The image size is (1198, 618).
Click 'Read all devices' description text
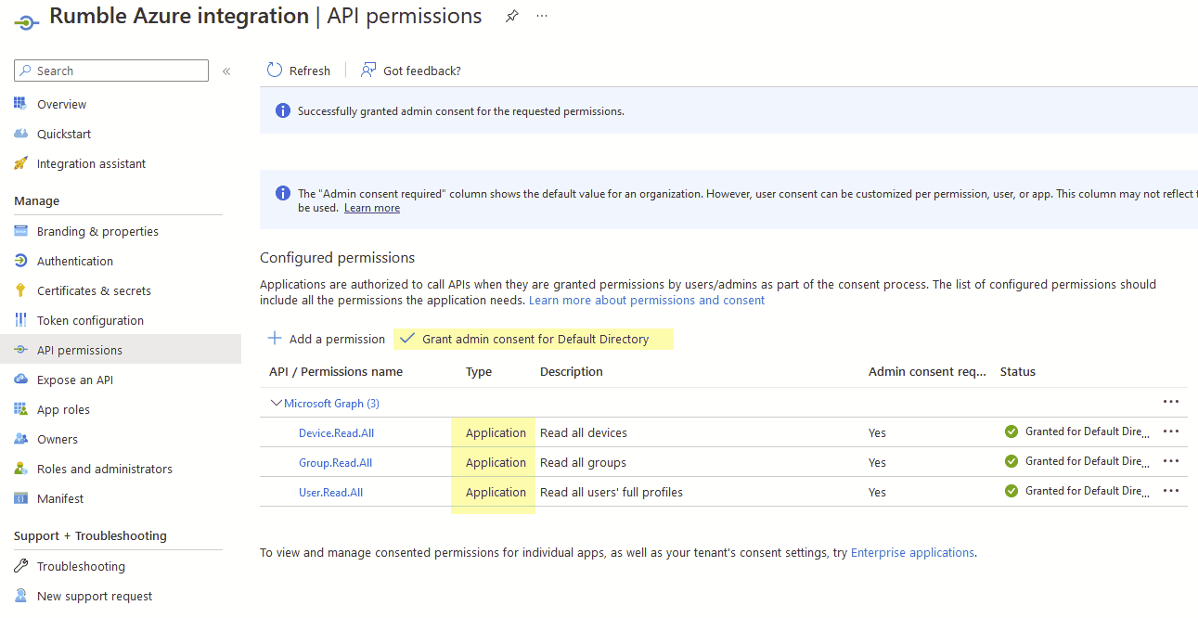point(584,432)
